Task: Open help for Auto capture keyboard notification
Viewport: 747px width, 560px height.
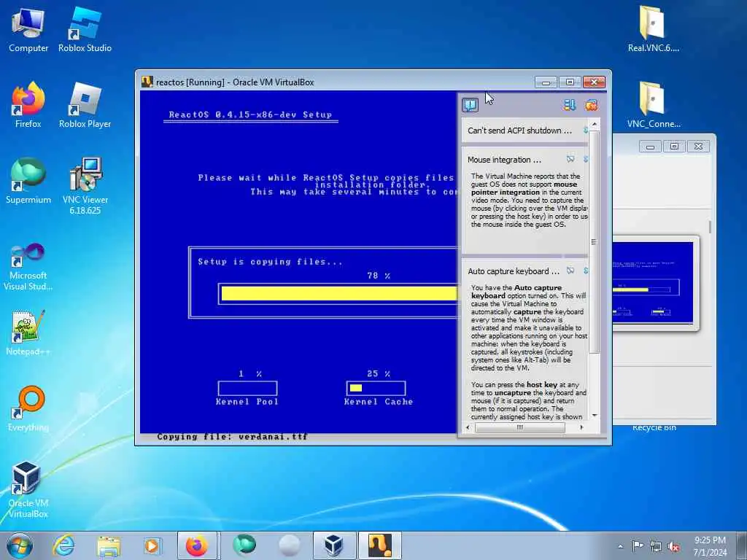Action: [570, 271]
